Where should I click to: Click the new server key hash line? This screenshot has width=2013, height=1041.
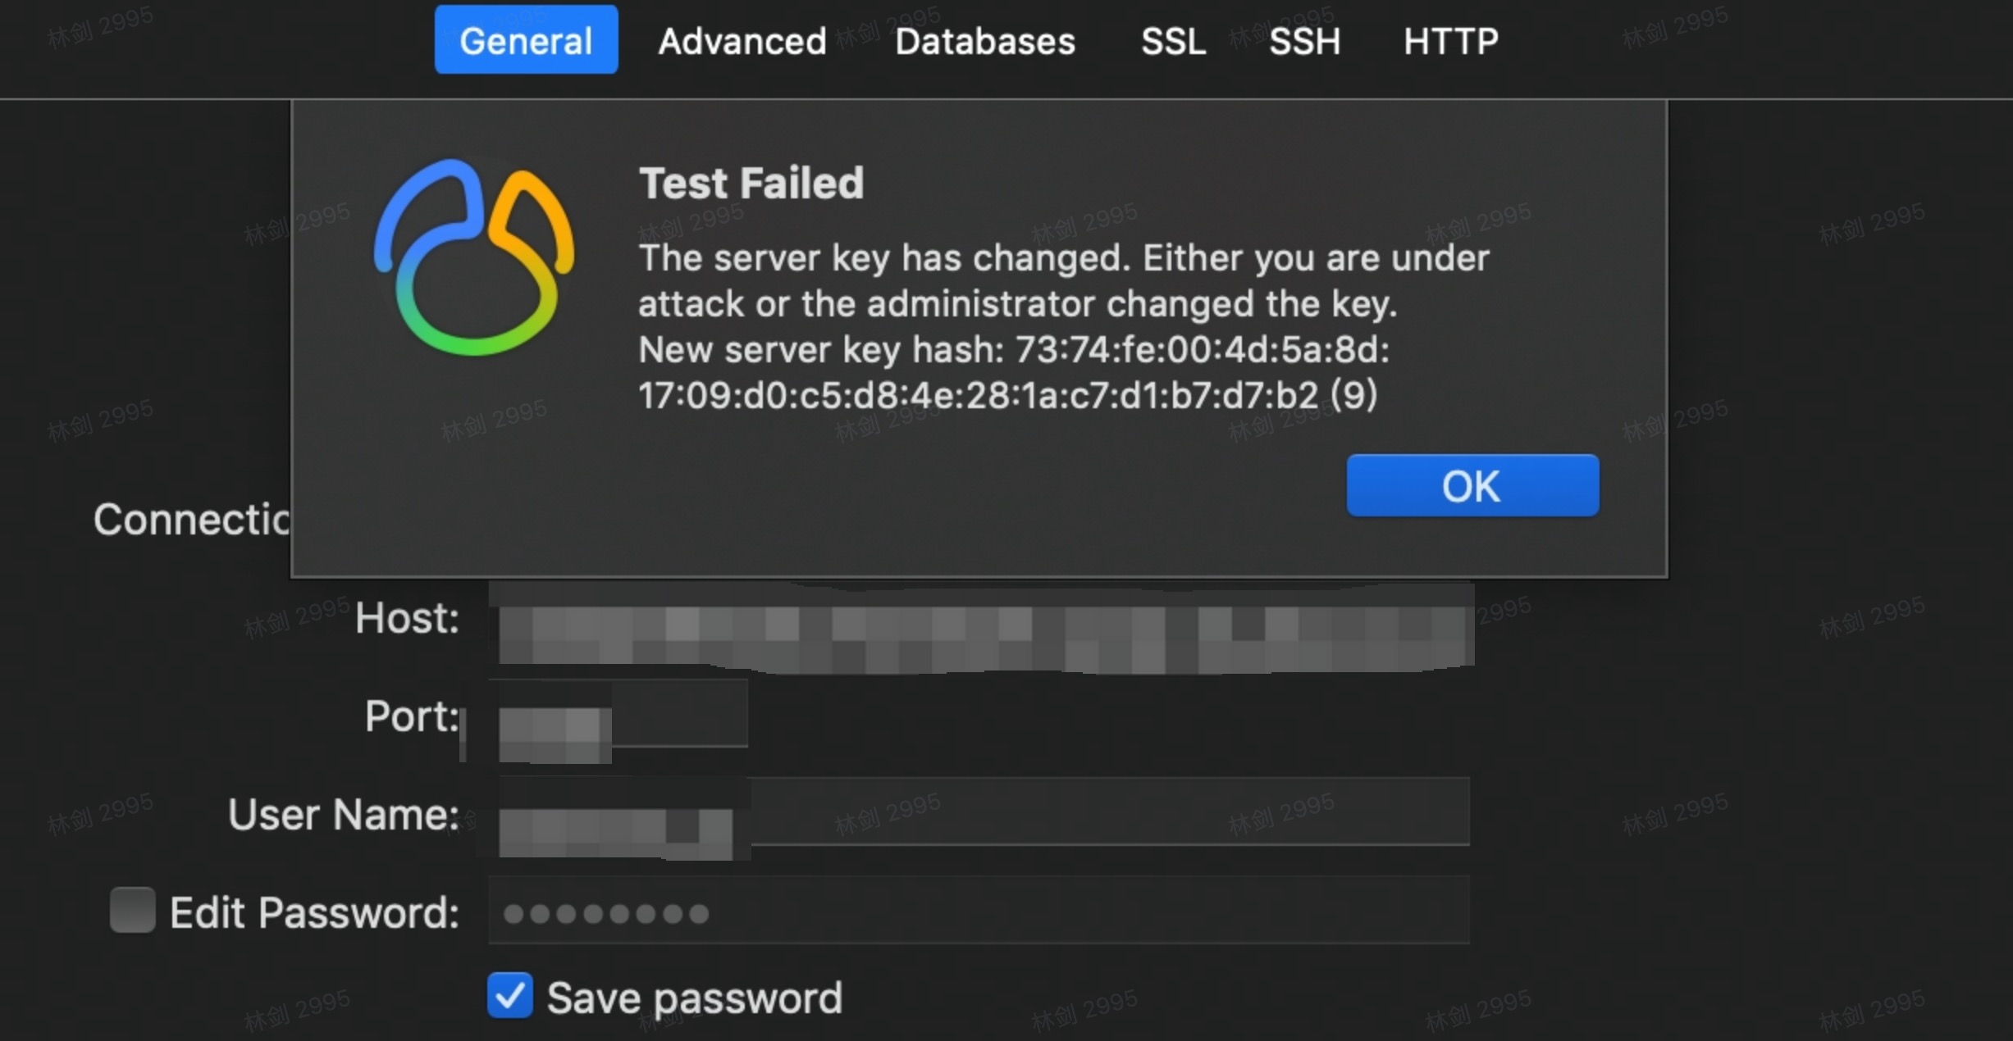tap(1014, 373)
